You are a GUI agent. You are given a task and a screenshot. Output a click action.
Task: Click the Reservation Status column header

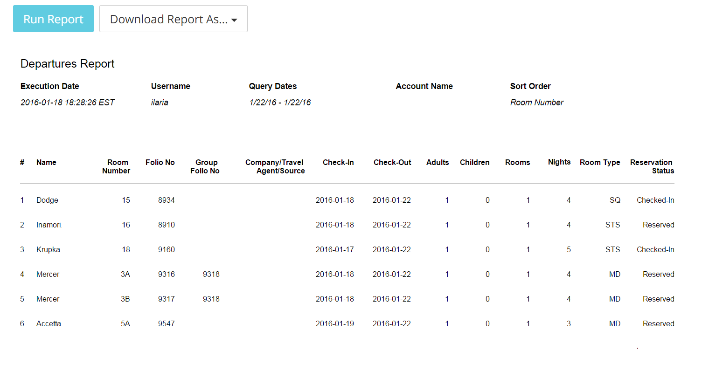pos(652,167)
